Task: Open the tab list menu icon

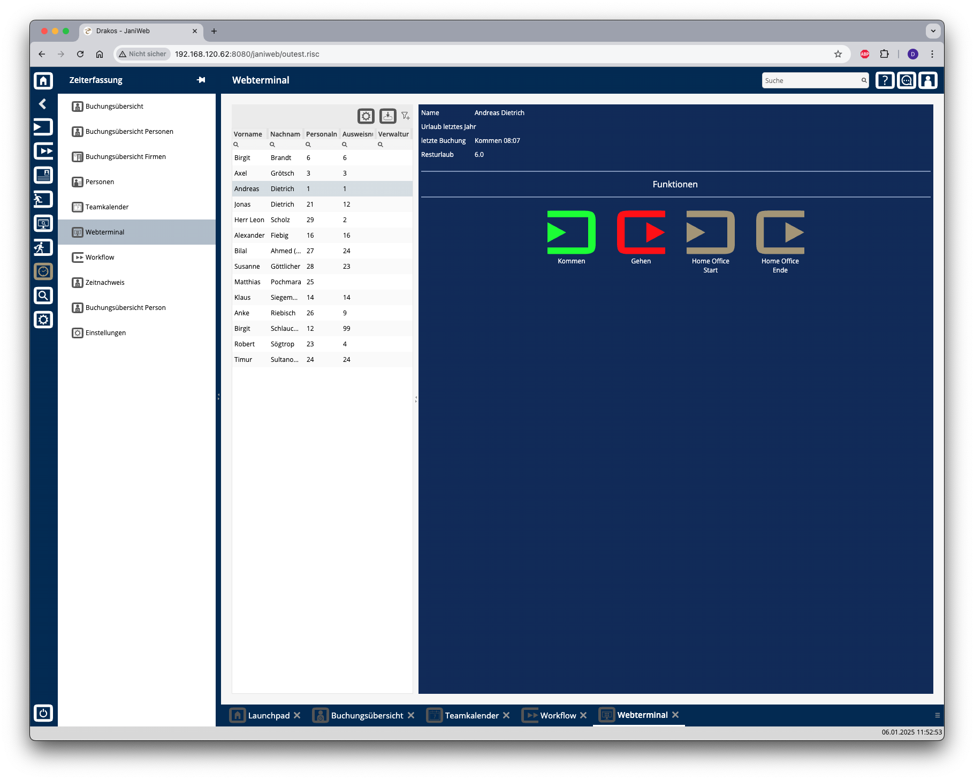Action: (x=937, y=716)
